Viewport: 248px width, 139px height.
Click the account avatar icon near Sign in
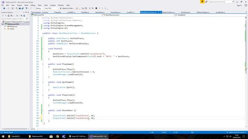pos(246,5)
